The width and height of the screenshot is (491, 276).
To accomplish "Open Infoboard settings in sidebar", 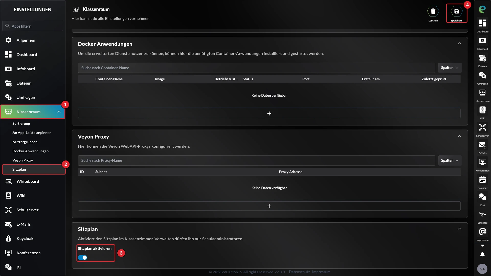I will 33,69.
